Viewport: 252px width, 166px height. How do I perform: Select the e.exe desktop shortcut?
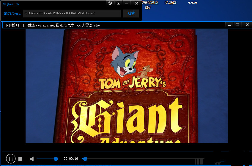click(193, 2)
